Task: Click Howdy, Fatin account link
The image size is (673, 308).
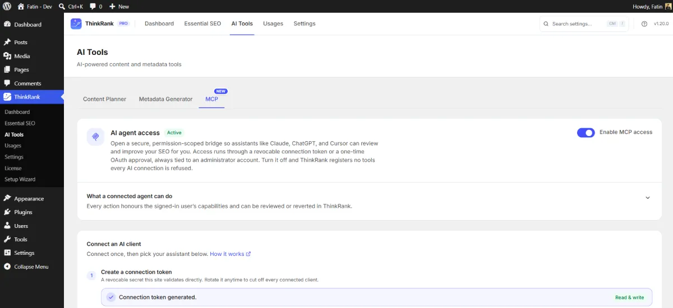Action: point(651,7)
